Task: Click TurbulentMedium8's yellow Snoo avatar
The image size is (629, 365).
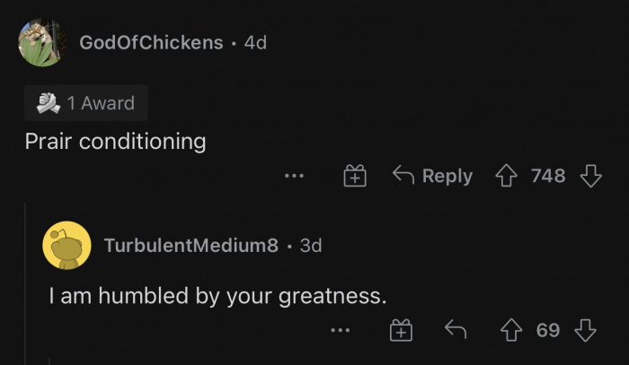Action: pyautogui.click(x=66, y=245)
